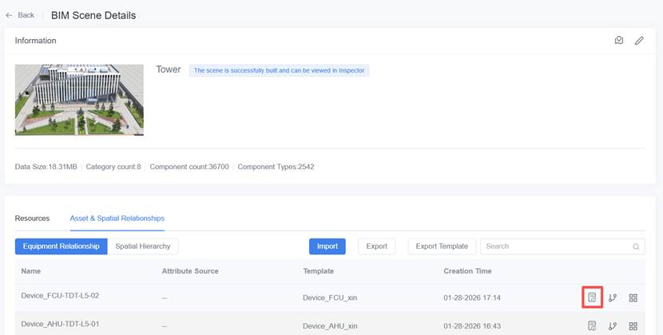Click the Export button
The width and height of the screenshot is (663, 335).
[x=376, y=246]
